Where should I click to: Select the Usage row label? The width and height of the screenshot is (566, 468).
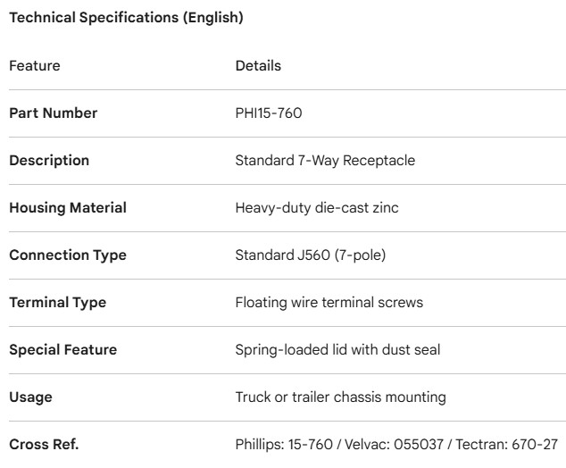29,397
